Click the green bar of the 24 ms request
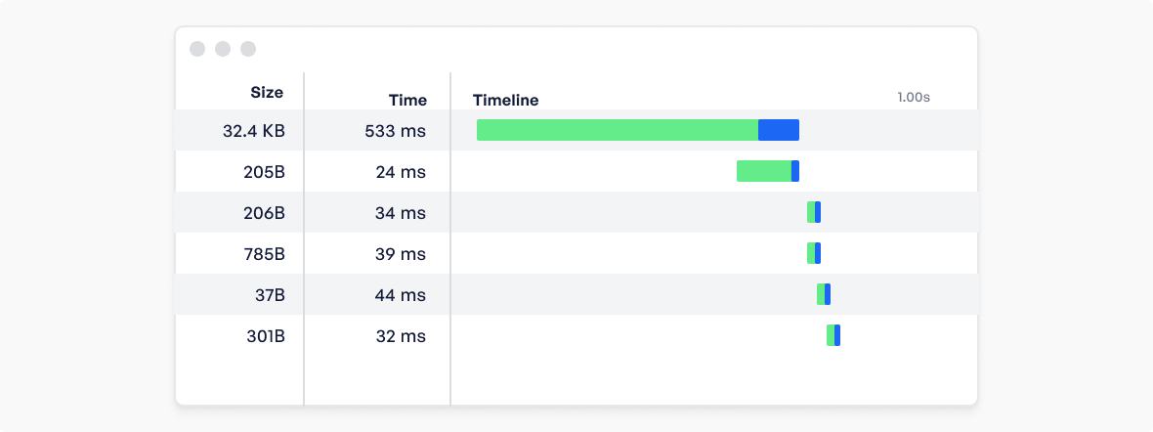 coord(764,171)
